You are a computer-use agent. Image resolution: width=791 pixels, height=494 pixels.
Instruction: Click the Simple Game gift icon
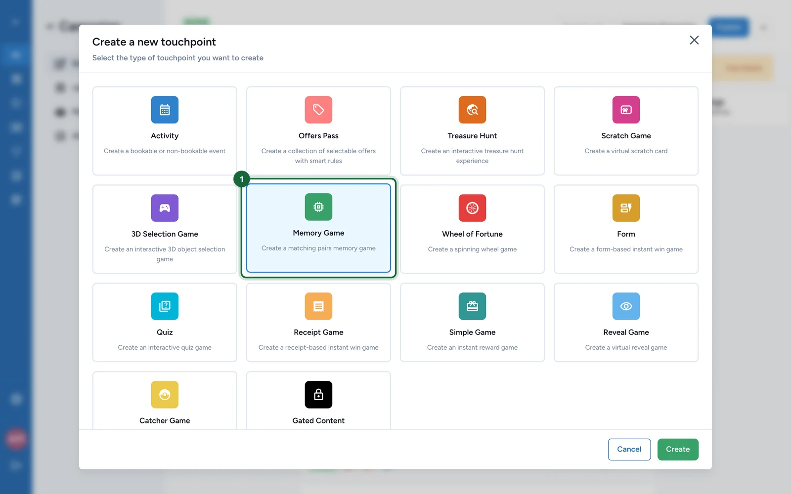[472, 306]
